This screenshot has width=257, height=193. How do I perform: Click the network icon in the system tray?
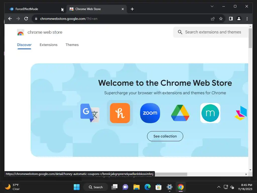[226, 187]
